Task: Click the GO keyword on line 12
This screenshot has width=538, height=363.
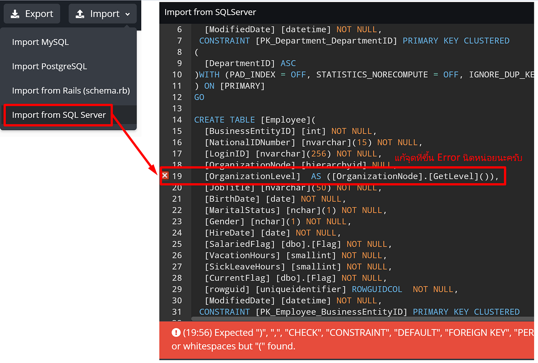Action: [x=199, y=97]
